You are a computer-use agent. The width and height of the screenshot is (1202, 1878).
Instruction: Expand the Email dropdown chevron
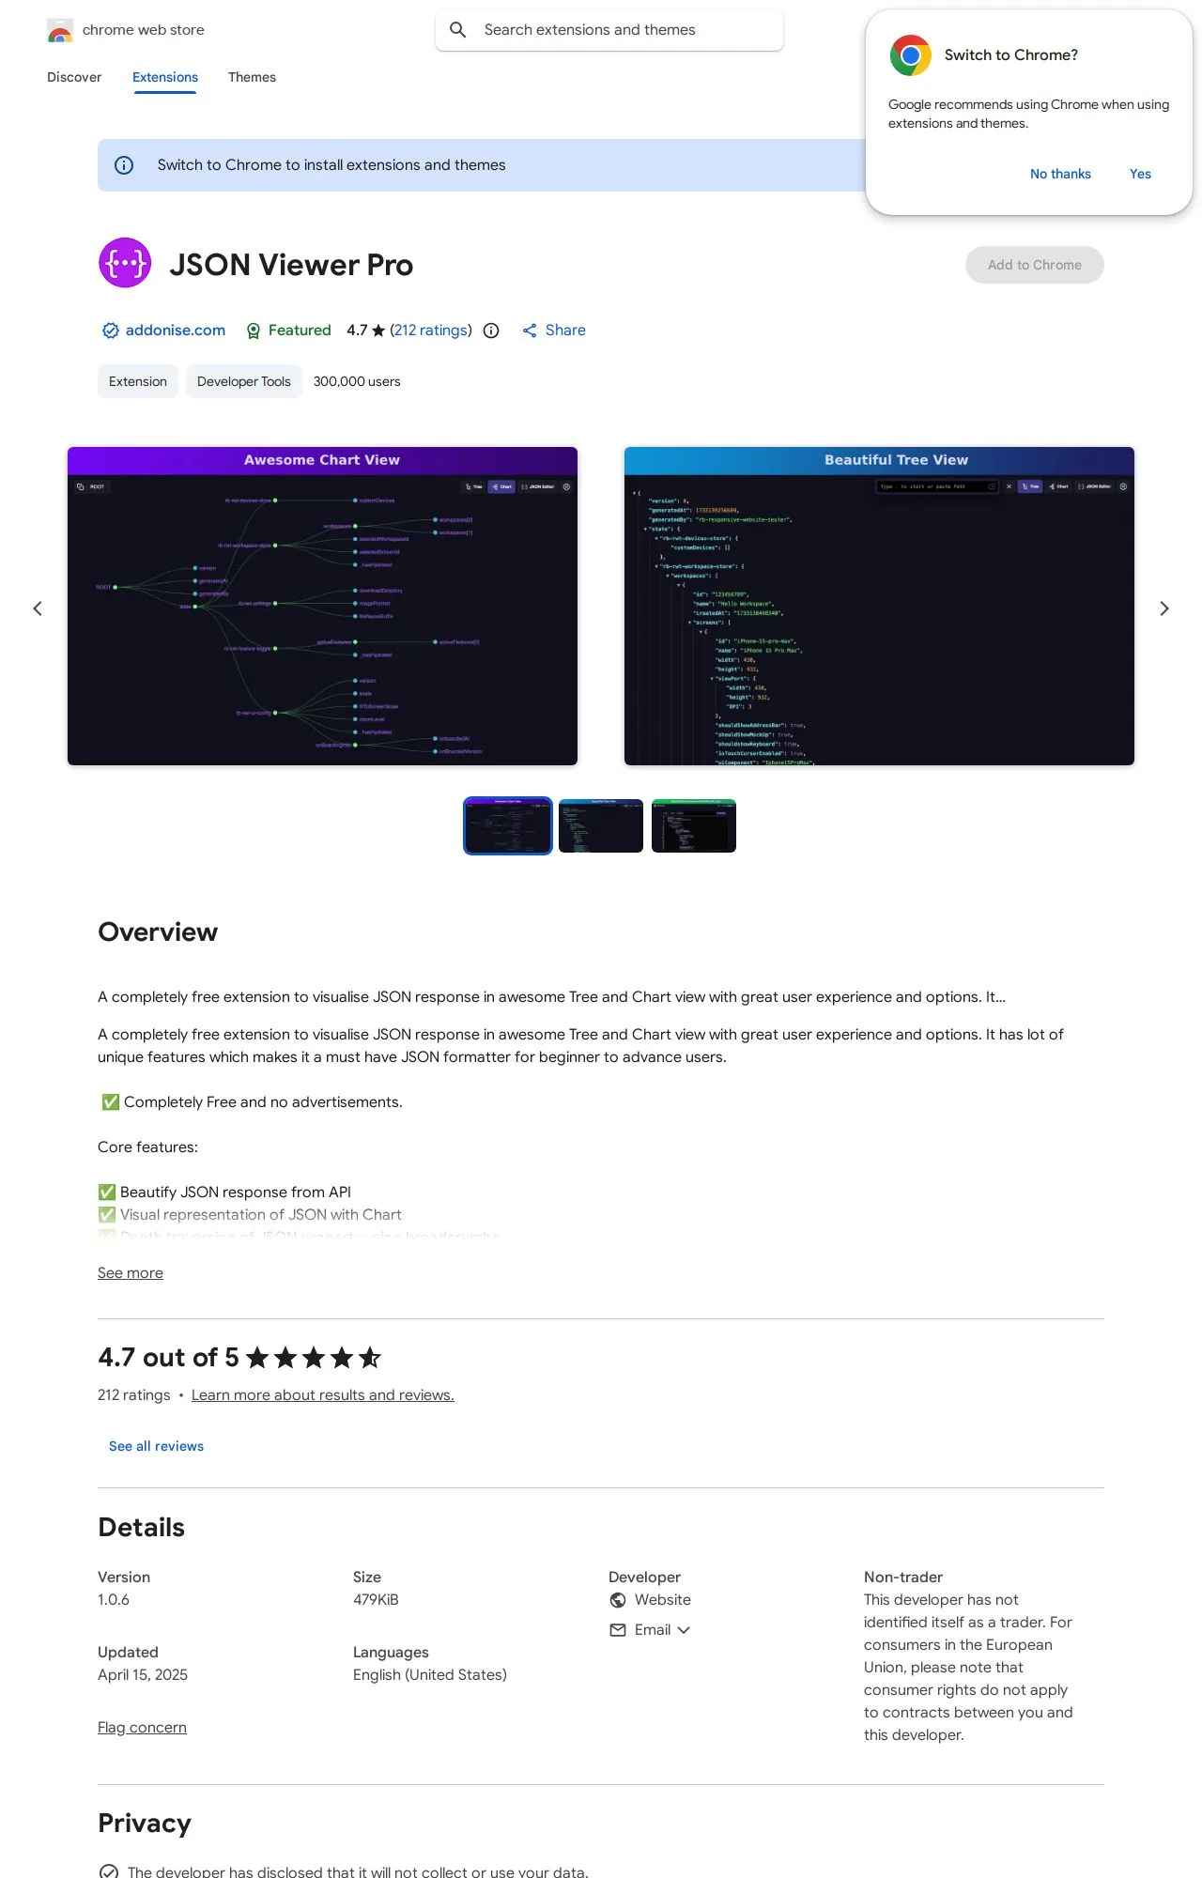pos(684,1630)
